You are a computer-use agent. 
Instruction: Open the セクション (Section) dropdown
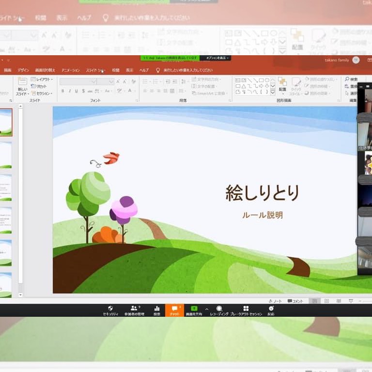[x=42, y=93]
